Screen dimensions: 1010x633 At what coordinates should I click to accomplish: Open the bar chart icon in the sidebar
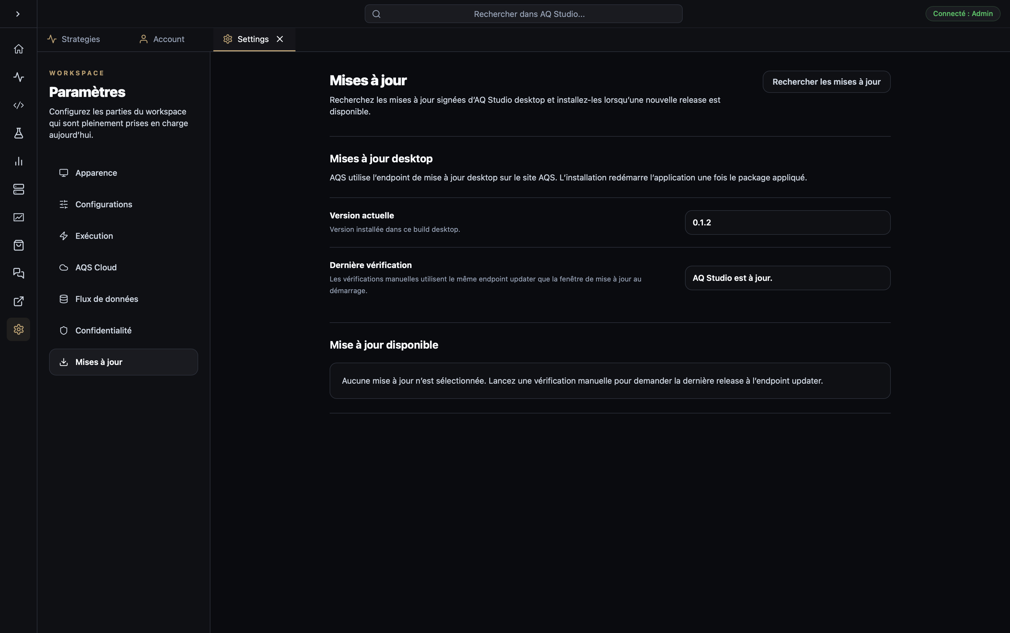click(18, 161)
